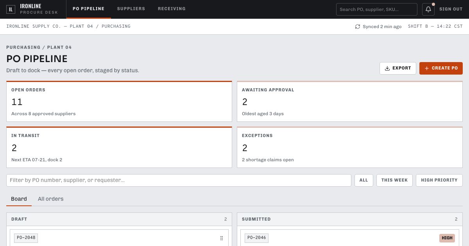Focus the top search PO, supplier, SKU field
The height and width of the screenshot is (246, 469).
pos(377,9)
